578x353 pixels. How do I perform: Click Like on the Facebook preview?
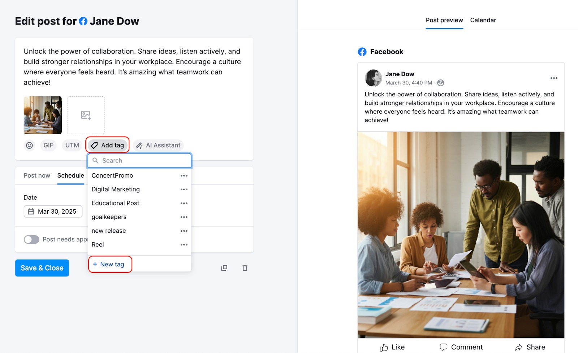pyautogui.click(x=392, y=347)
